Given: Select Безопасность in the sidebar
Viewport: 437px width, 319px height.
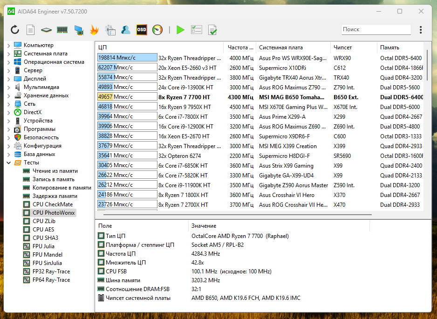Looking at the screenshot, I should pos(41,137).
